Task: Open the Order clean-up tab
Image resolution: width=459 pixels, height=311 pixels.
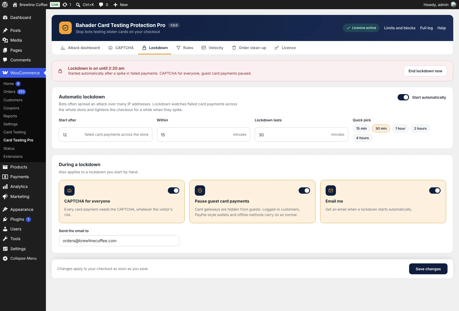Action: click(x=249, y=48)
